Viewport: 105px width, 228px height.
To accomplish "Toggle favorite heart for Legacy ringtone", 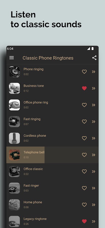I will click(x=84, y=221).
